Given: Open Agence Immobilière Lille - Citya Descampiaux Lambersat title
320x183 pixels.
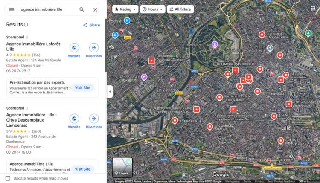Looking at the screenshot, I should [32, 120].
